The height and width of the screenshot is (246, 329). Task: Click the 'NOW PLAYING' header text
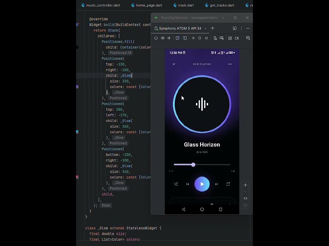click(202, 64)
